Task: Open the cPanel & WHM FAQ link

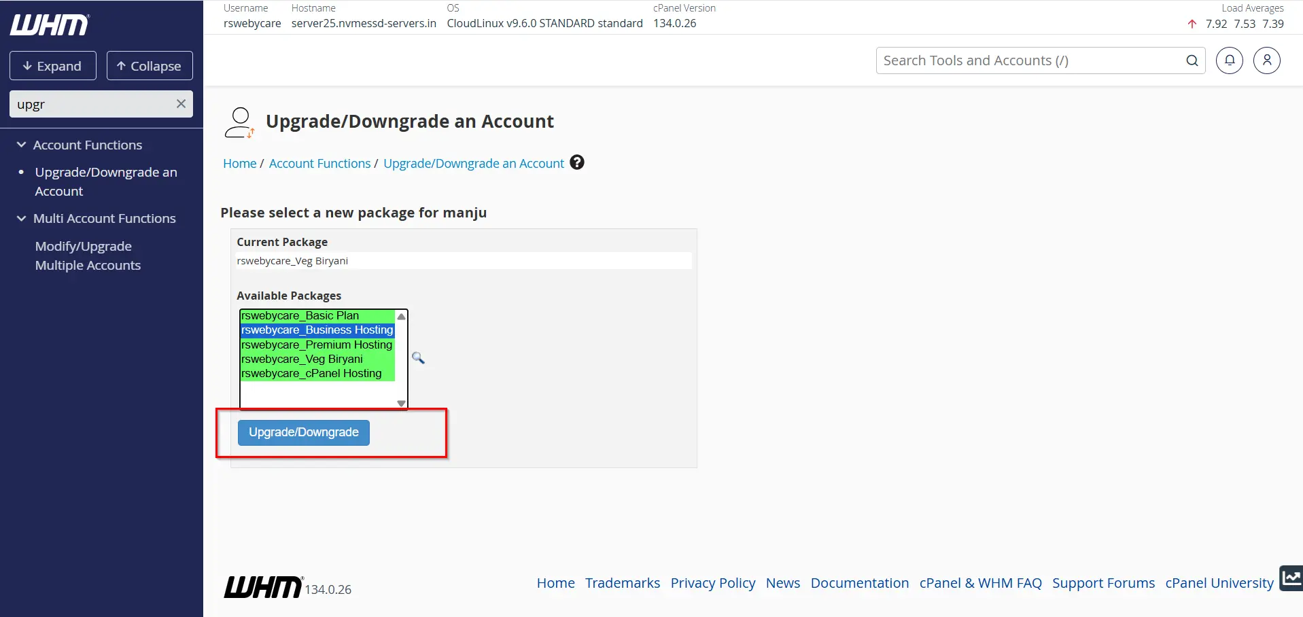Action: (x=981, y=583)
